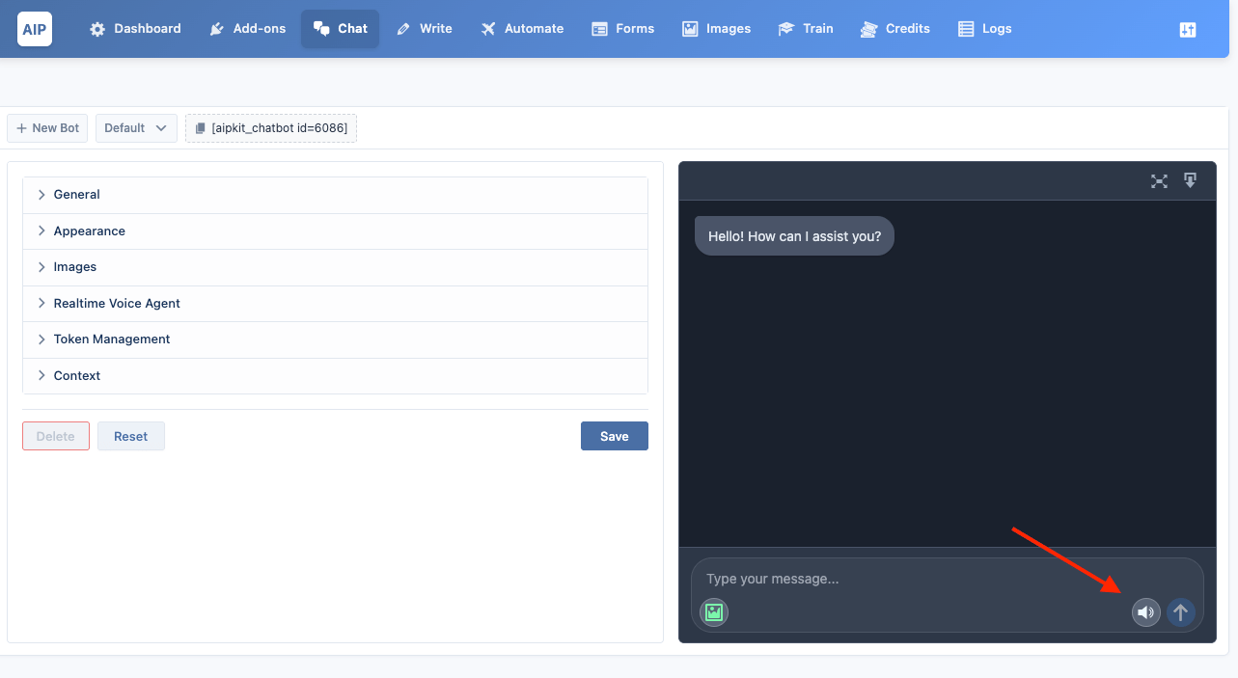Click the Reset button
Screen dimensions: 1238x678
(x=131, y=436)
